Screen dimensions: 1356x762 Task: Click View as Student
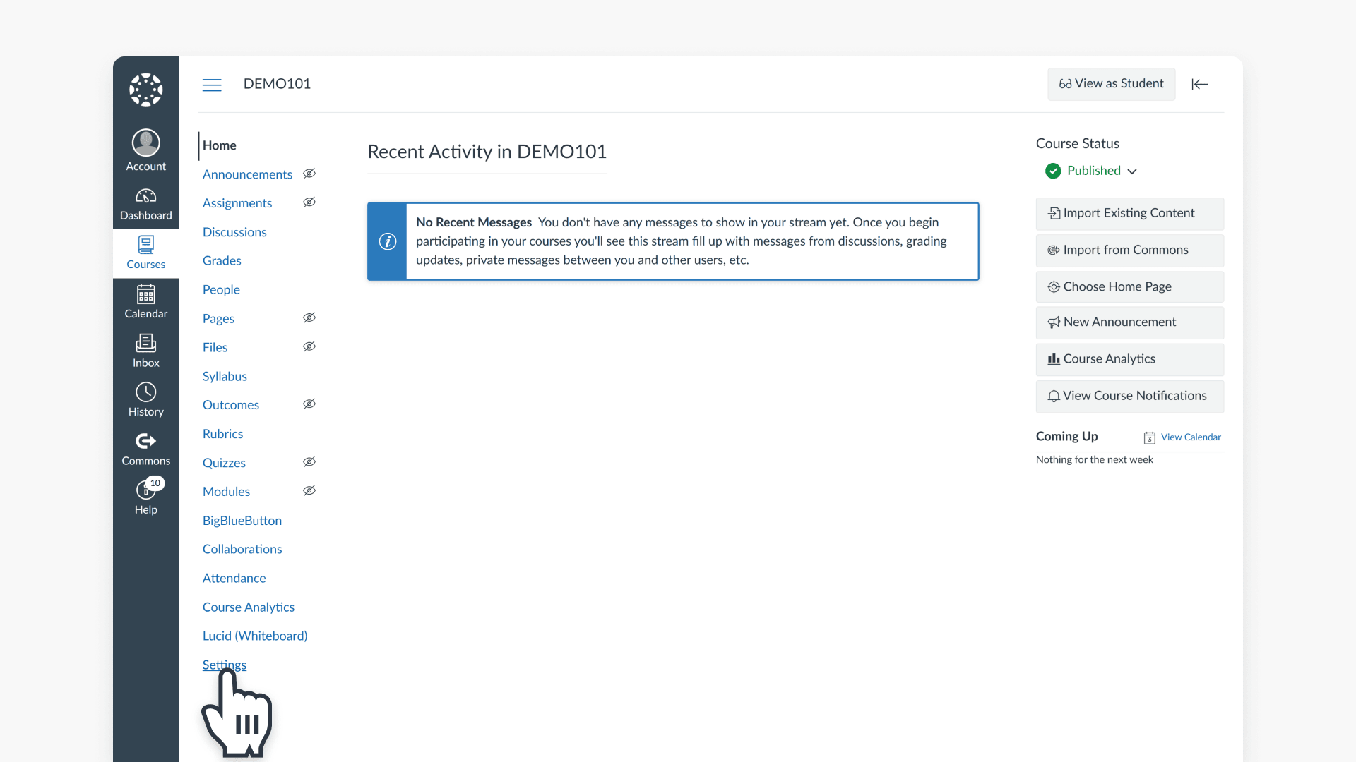pos(1111,84)
